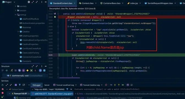Toggle Sort by Visibility in Structure
The width and height of the screenshot is (185, 99).
pos(2,70)
